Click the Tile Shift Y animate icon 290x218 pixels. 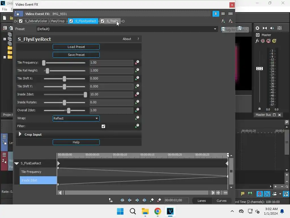[x=137, y=86]
